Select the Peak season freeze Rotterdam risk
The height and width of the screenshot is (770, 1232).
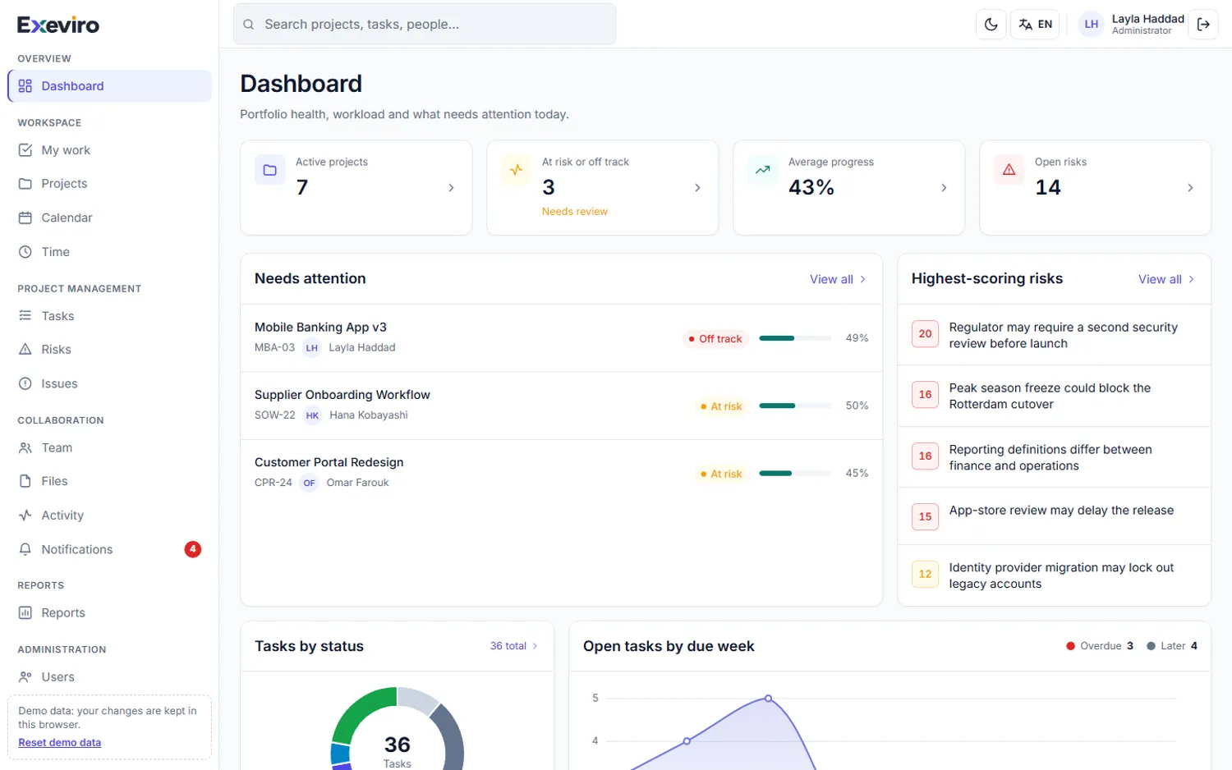click(1054, 396)
